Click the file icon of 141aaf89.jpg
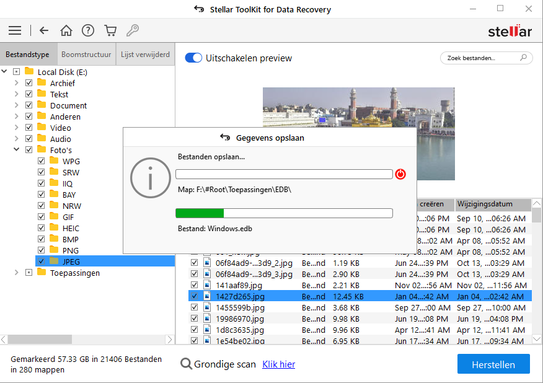This screenshot has height=383, width=543. (x=207, y=285)
